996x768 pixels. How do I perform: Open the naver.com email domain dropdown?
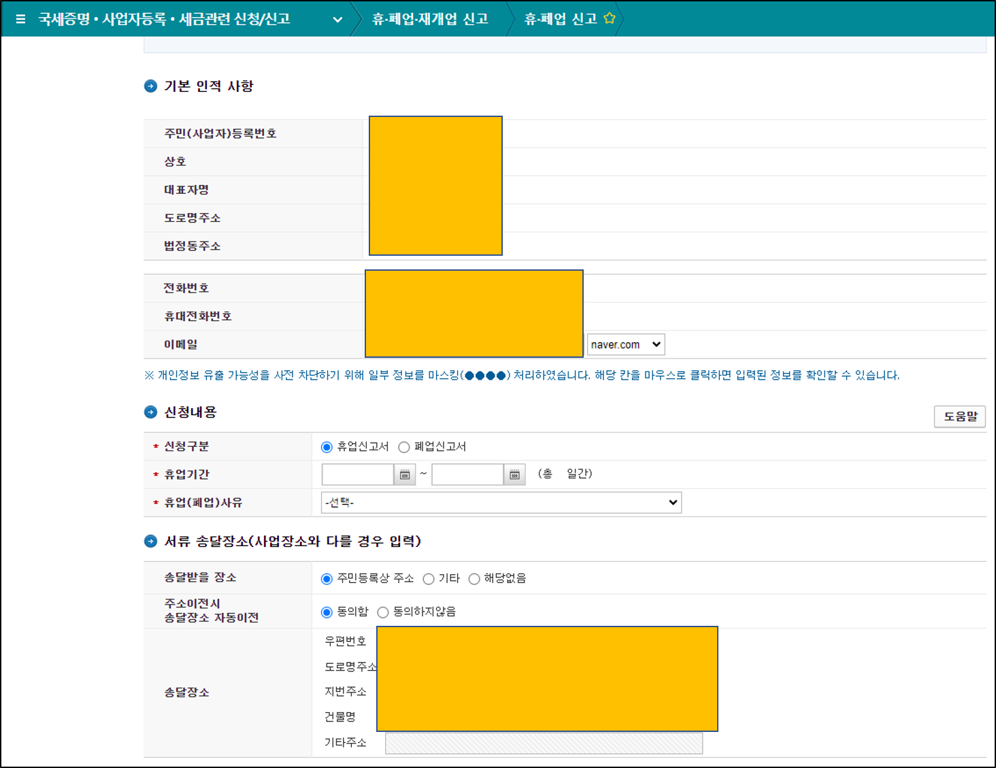pyautogui.click(x=625, y=344)
